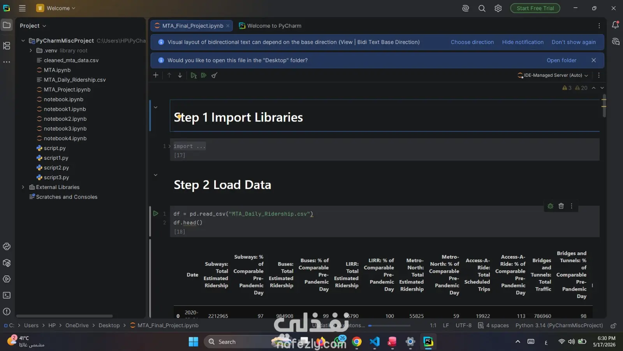Open IDE settings gear
623x351 pixels.
point(498,8)
